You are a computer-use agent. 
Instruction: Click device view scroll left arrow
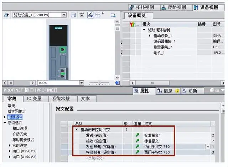point(5,83)
